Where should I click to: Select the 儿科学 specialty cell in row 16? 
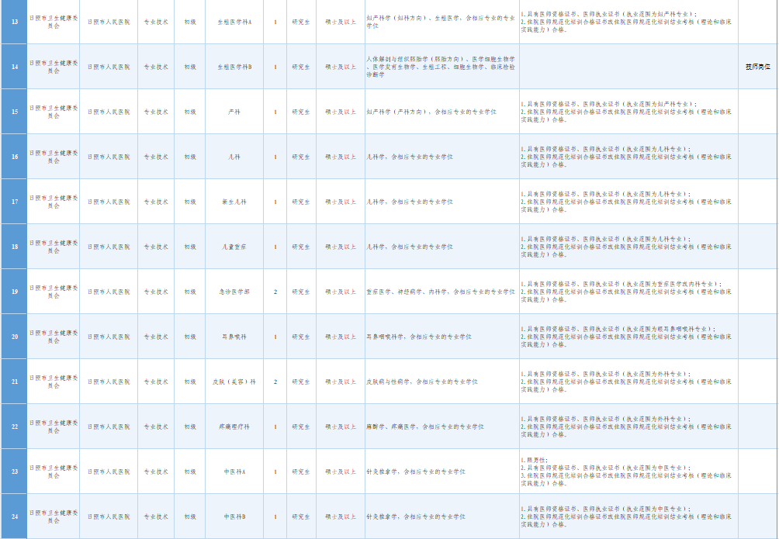point(442,157)
